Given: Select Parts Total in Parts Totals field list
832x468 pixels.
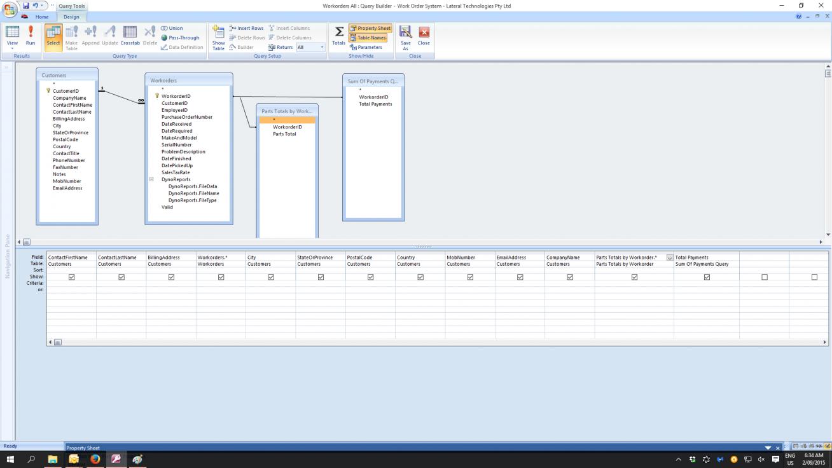Looking at the screenshot, I should pyautogui.click(x=284, y=134).
